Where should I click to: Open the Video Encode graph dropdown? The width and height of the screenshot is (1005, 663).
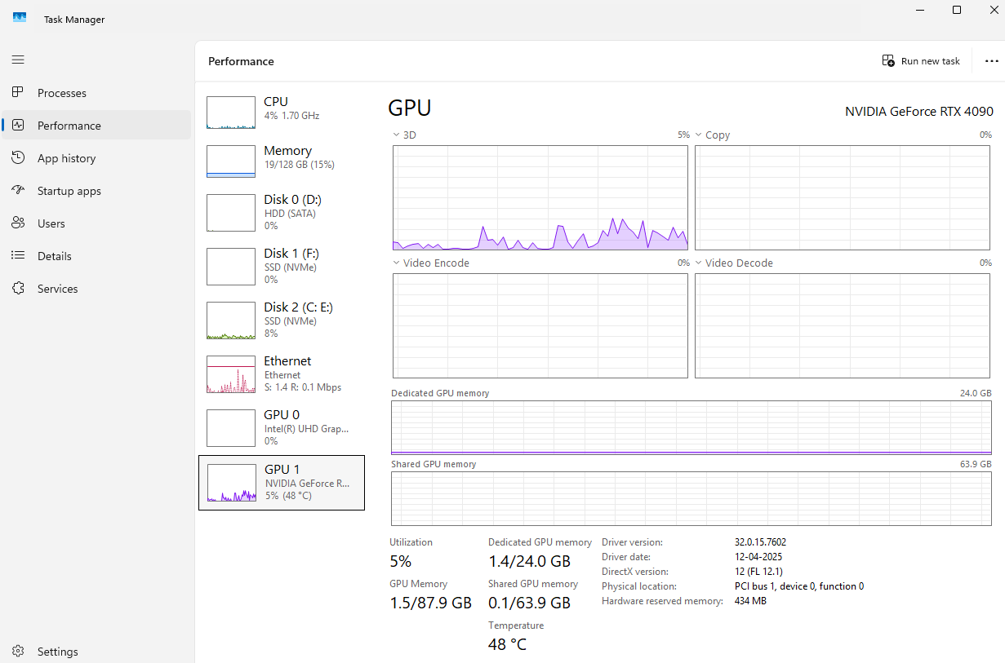[396, 263]
